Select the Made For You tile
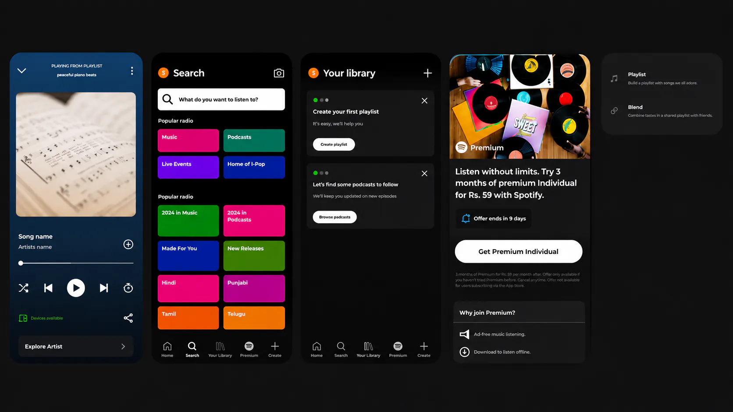Screen dimensions: 733x412 click(x=189, y=256)
